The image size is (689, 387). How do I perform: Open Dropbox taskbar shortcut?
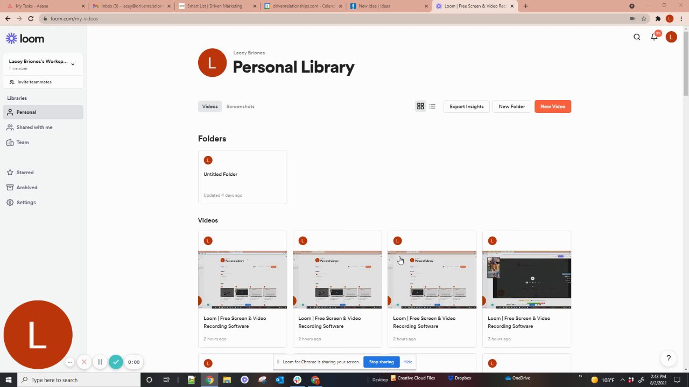click(459, 378)
